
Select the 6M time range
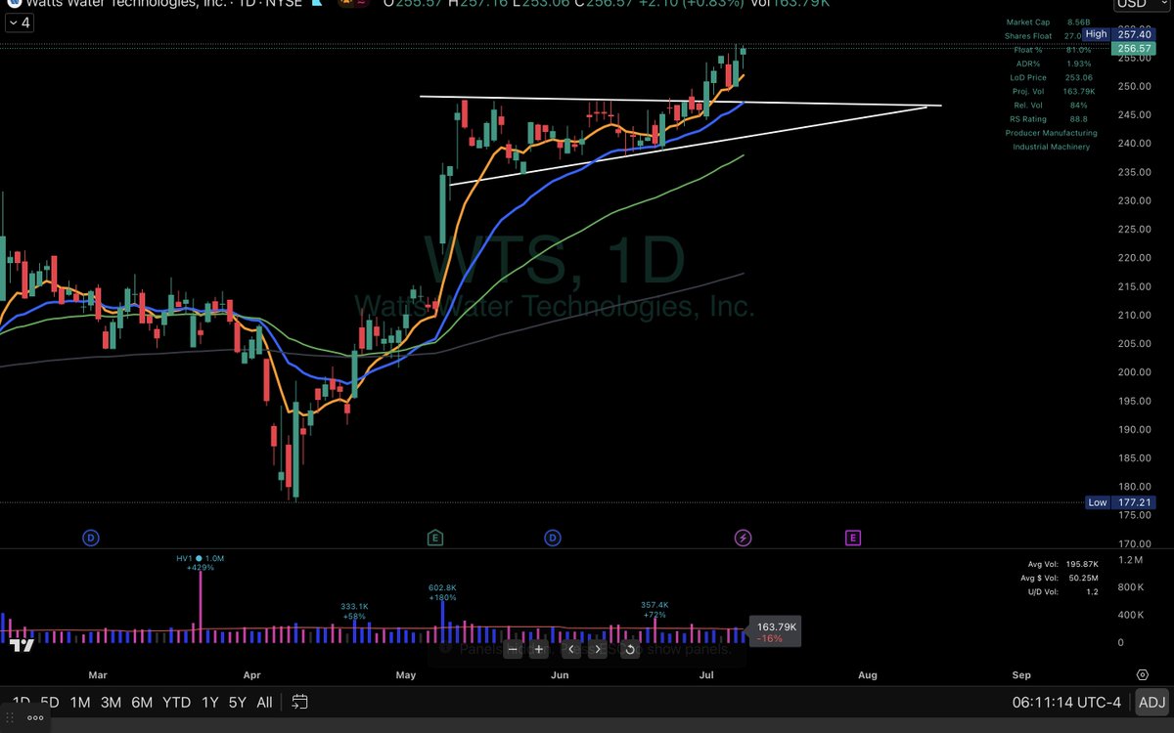click(x=142, y=702)
